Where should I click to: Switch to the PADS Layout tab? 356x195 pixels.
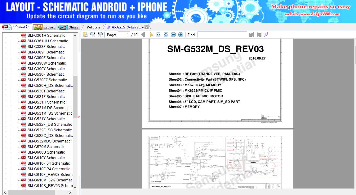[x=44, y=27]
